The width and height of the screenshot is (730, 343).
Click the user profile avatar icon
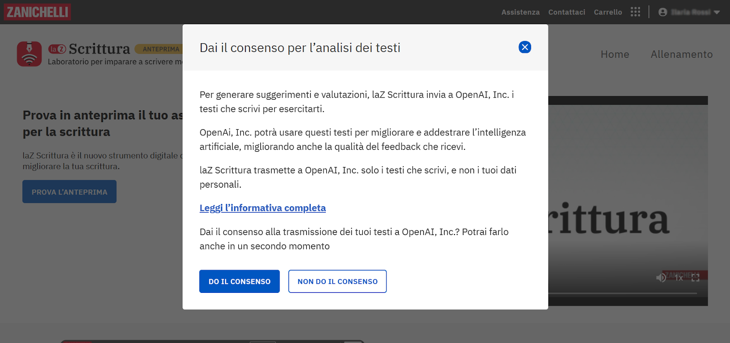[663, 12]
